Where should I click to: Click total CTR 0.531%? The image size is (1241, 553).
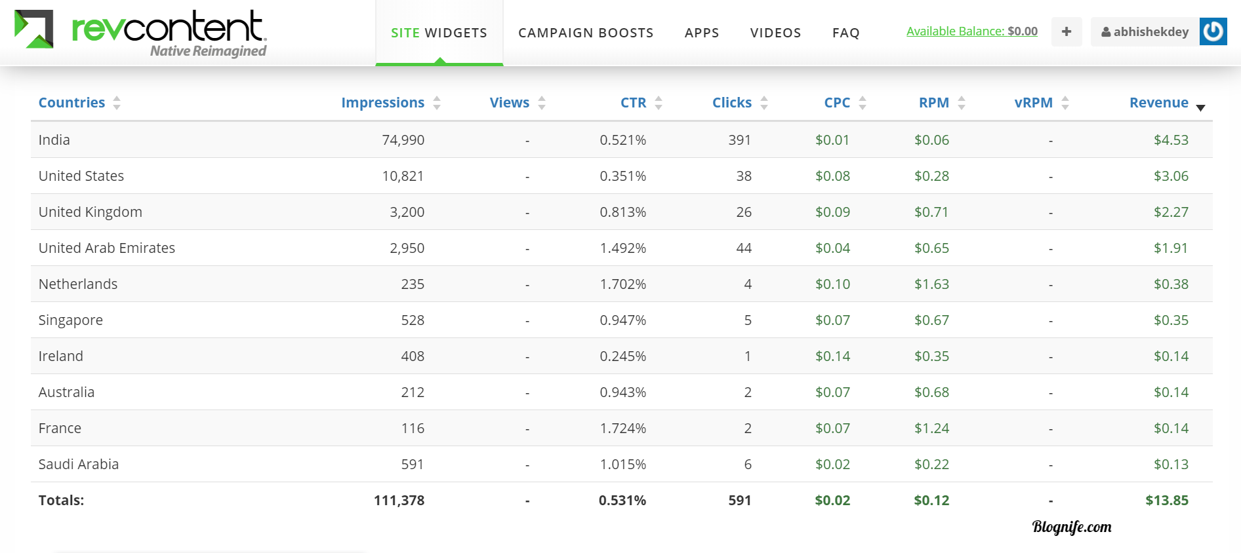click(x=622, y=500)
